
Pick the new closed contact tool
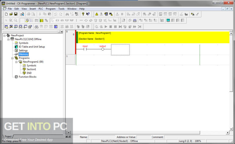pos(62,21)
